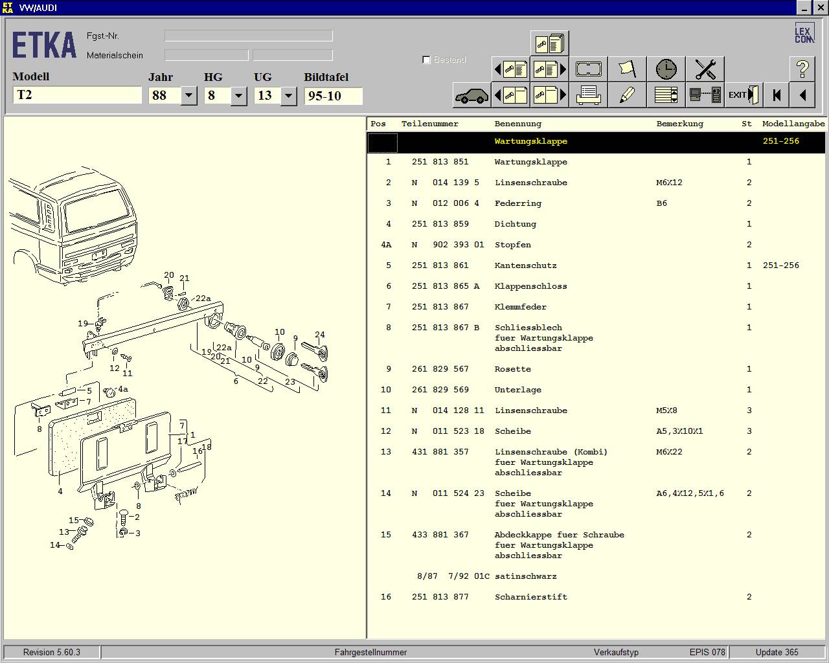Click the Update 365 status bar entry
This screenshot has width=829, height=663.
click(x=777, y=652)
